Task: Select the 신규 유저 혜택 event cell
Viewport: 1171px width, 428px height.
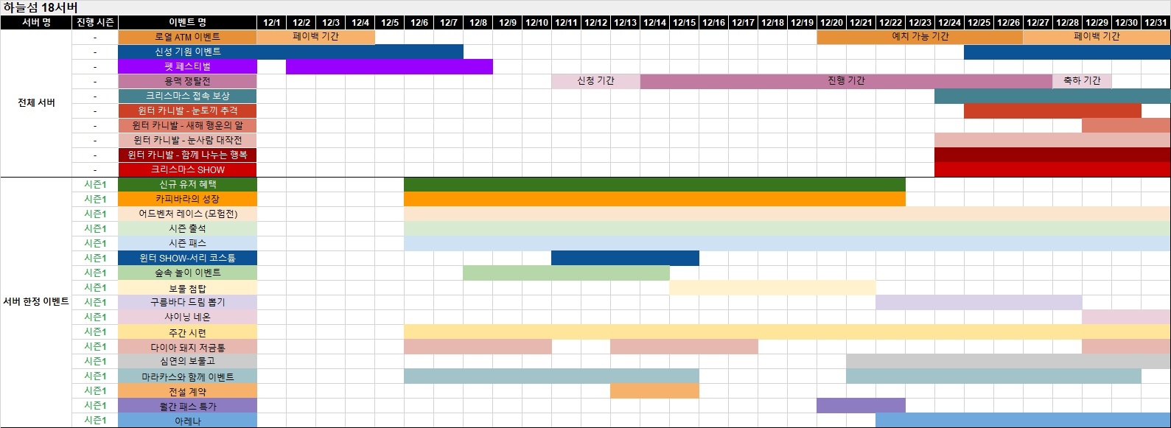Action: [187, 184]
